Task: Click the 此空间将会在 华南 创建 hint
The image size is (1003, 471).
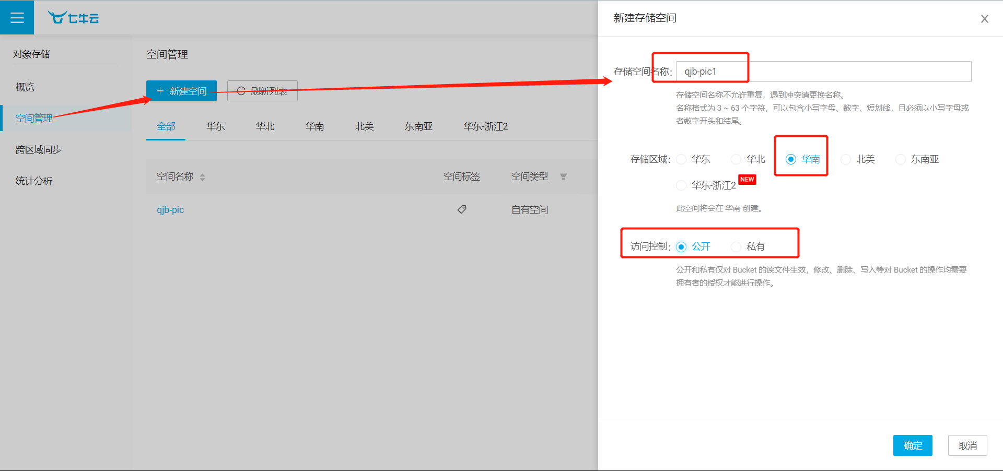Action: click(x=719, y=208)
